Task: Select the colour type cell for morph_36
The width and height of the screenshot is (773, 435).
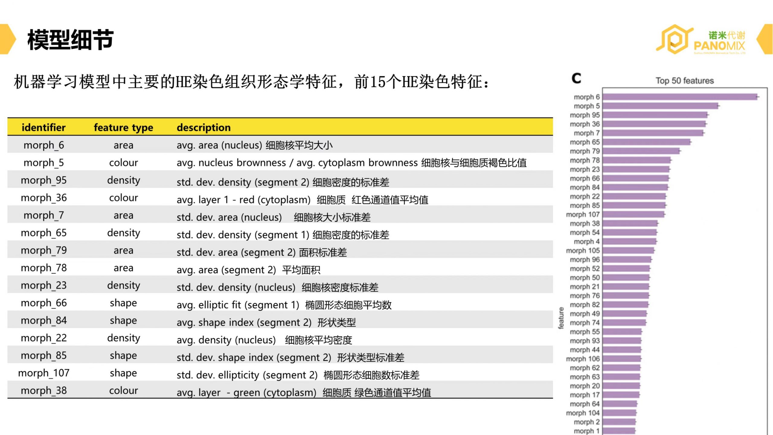Action: [123, 198]
